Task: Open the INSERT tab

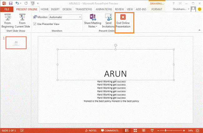Action: point(55,9)
